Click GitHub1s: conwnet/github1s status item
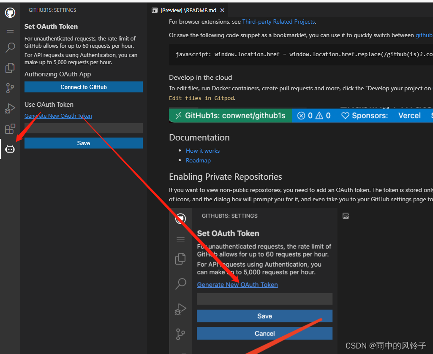Image resolution: width=433 pixels, height=354 pixels. coord(231,115)
